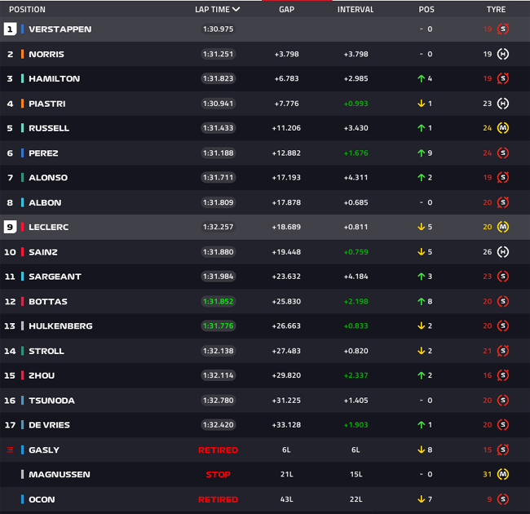Click Hulkenberg's green lap time 1:31.776
530x514 pixels.
(218, 326)
